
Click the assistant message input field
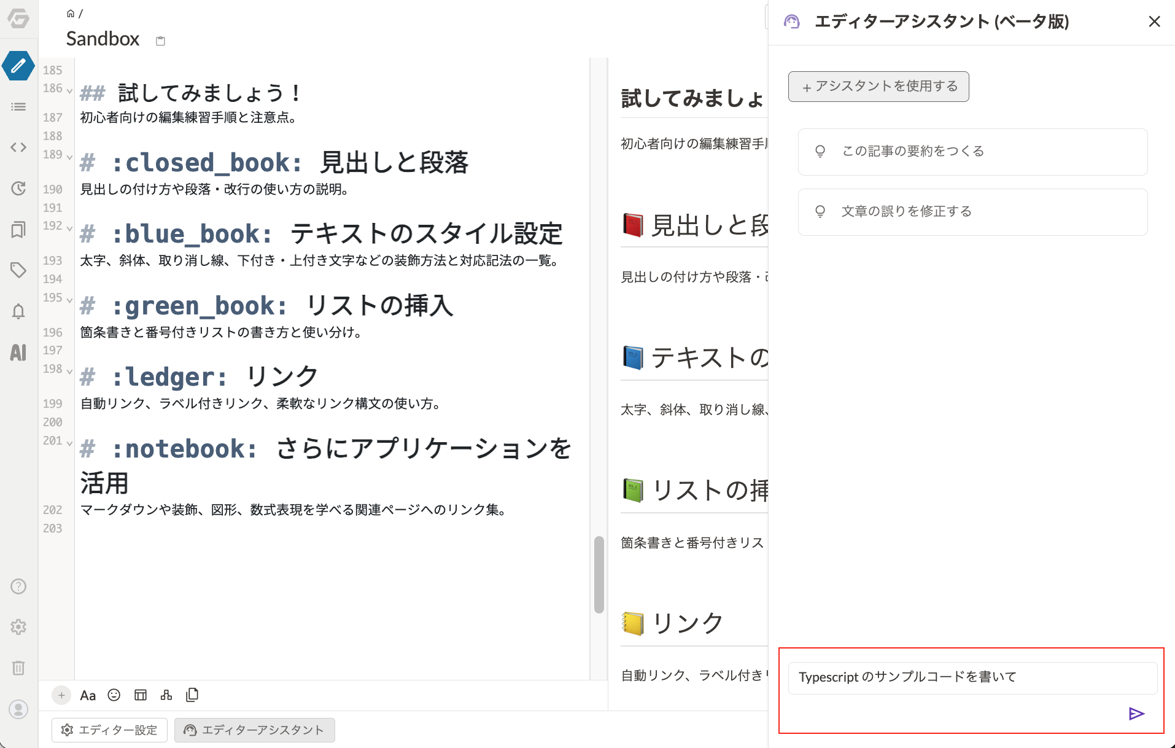[972, 677]
